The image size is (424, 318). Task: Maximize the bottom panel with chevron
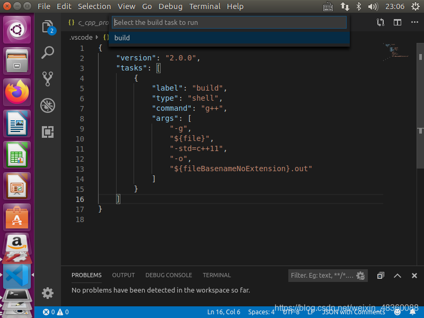(x=397, y=276)
